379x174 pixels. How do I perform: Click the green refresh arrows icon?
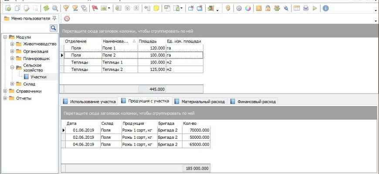click(46, 8)
